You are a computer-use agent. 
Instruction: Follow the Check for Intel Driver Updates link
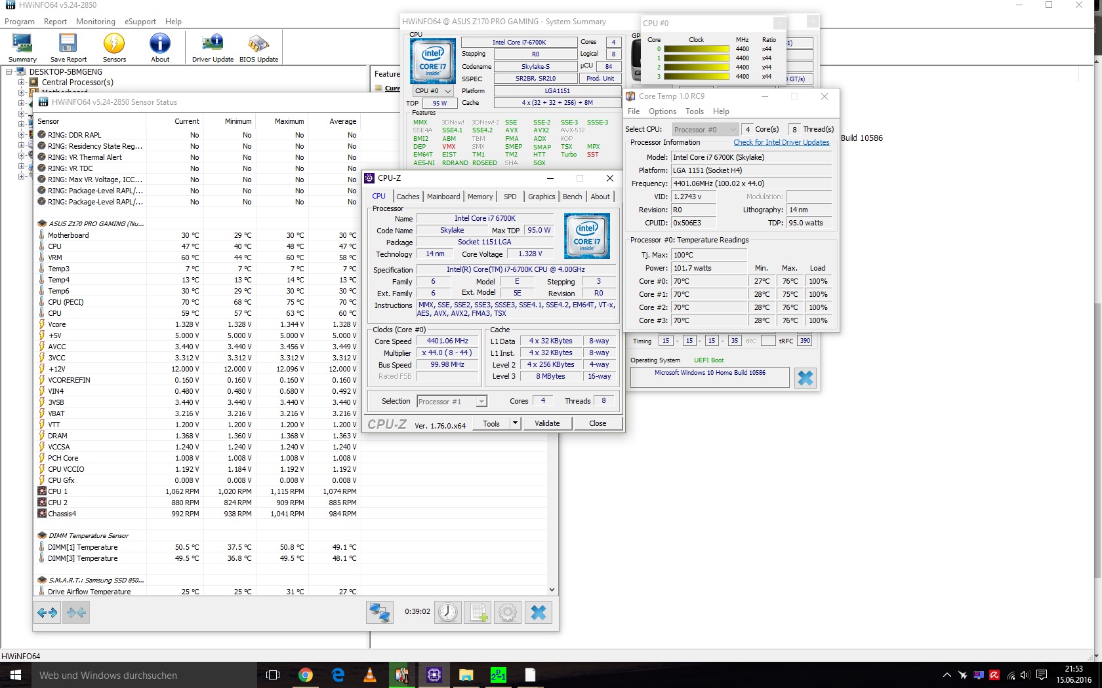(781, 142)
